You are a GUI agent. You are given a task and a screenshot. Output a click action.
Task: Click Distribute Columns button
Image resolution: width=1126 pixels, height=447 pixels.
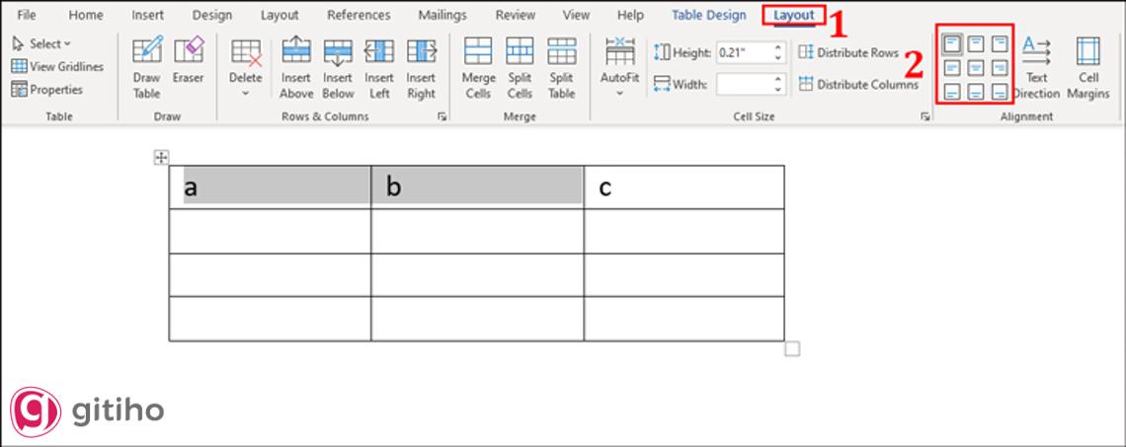pos(857,85)
